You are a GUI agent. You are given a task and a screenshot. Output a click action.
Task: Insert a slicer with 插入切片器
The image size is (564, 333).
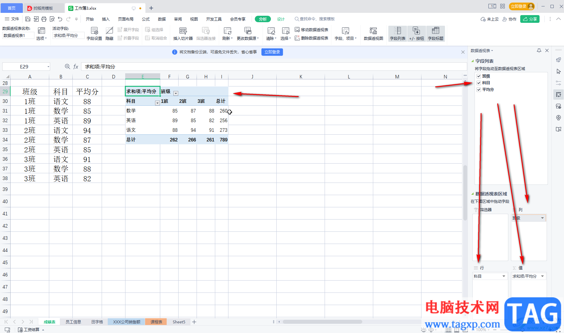183,34
